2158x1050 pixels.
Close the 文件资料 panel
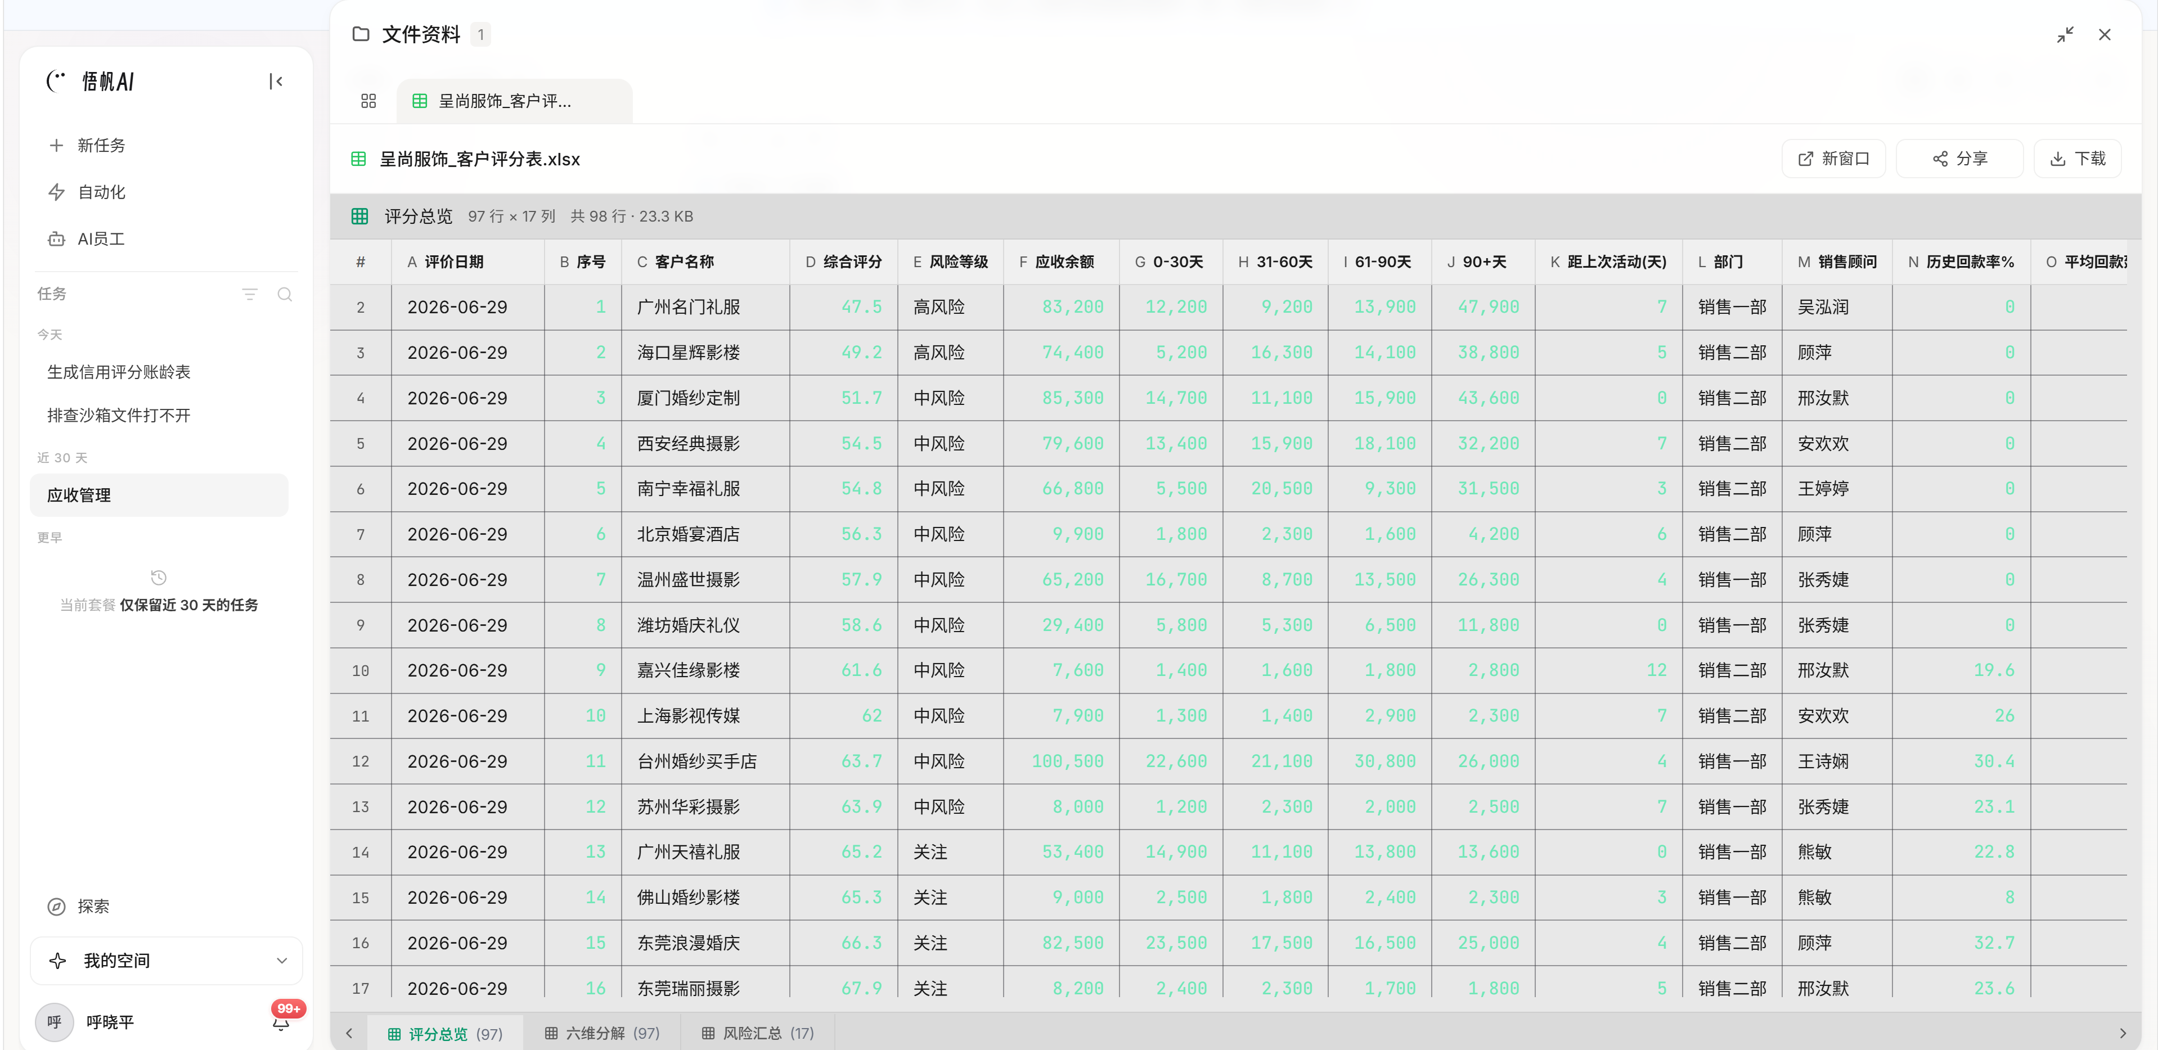tap(2105, 34)
